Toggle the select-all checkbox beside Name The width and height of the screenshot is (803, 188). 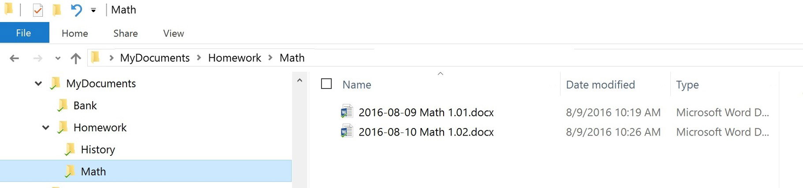(x=326, y=84)
